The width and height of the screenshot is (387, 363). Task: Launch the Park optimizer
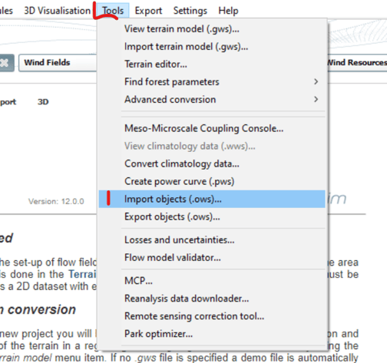(x=212, y=334)
